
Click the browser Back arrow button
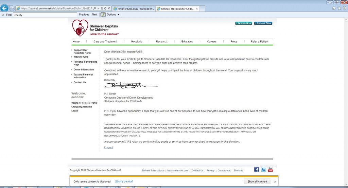[x=4, y=8]
